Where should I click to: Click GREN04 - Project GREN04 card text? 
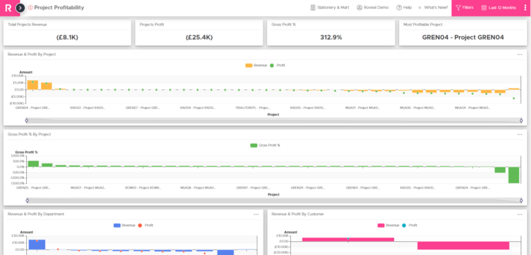(463, 37)
